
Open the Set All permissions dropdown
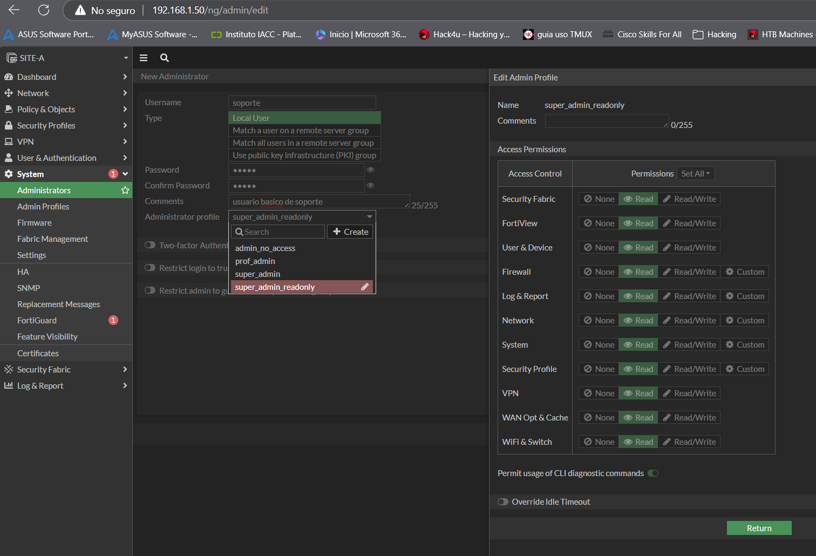pyautogui.click(x=695, y=173)
